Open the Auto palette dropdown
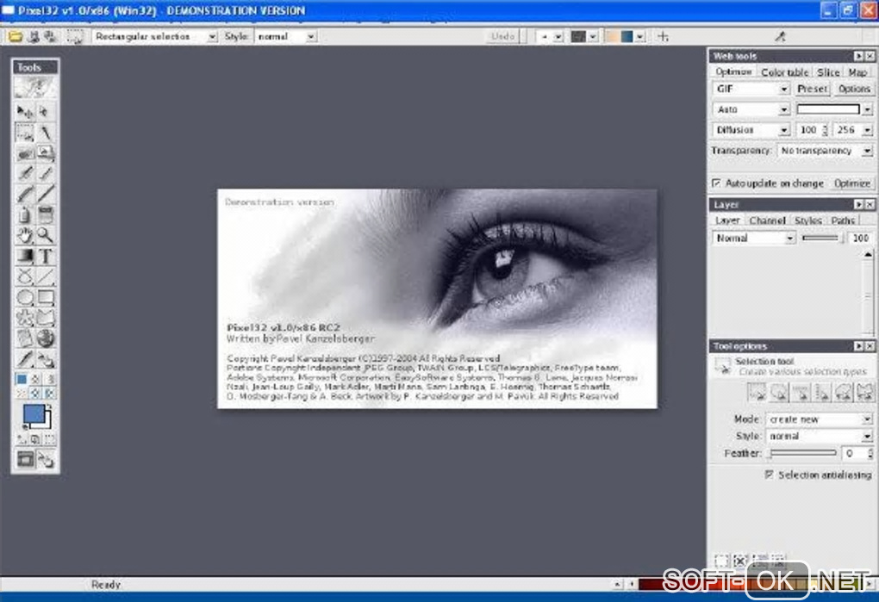879x602 pixels. pyautogui.click(x=751, y=109)
